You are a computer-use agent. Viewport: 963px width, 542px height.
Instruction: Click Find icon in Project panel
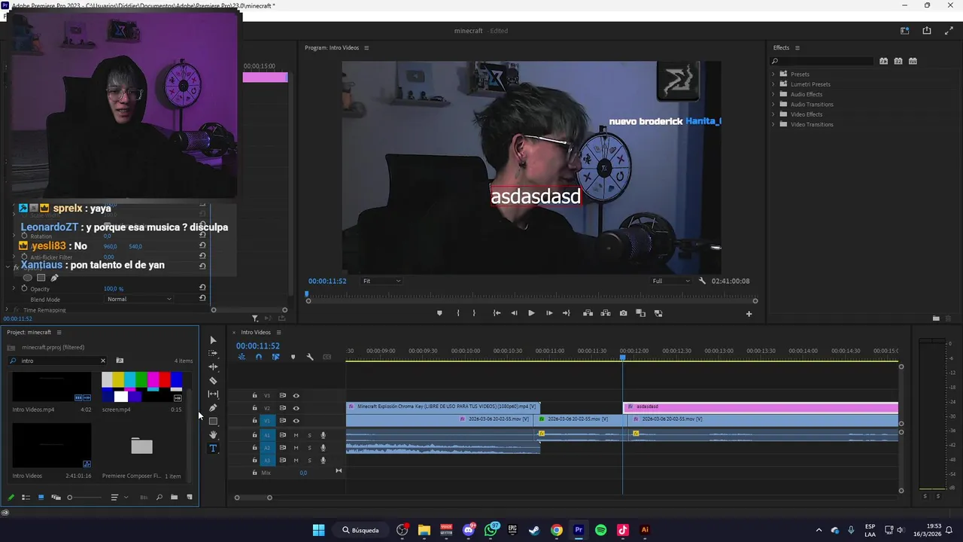click(159, 497)
